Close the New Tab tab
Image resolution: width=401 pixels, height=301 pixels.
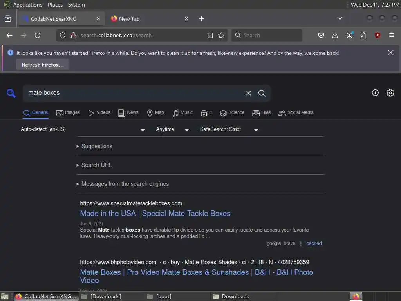click(186, 18)
